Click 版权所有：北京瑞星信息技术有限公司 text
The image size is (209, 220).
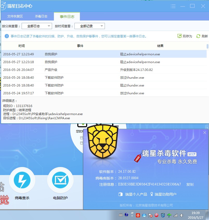[146, 205]
